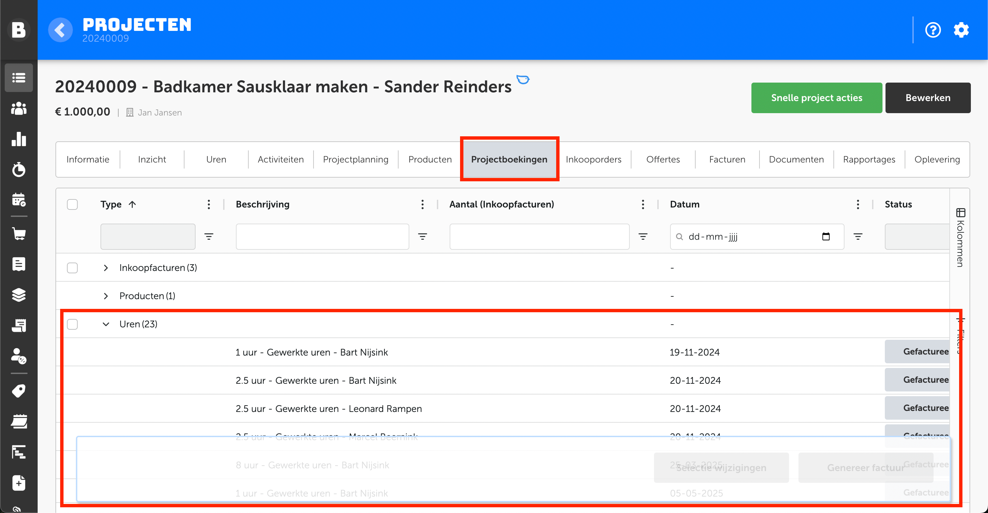Screen dimensions: 988x513
Task: Click the Type filter input field
Action: point(148,236)
